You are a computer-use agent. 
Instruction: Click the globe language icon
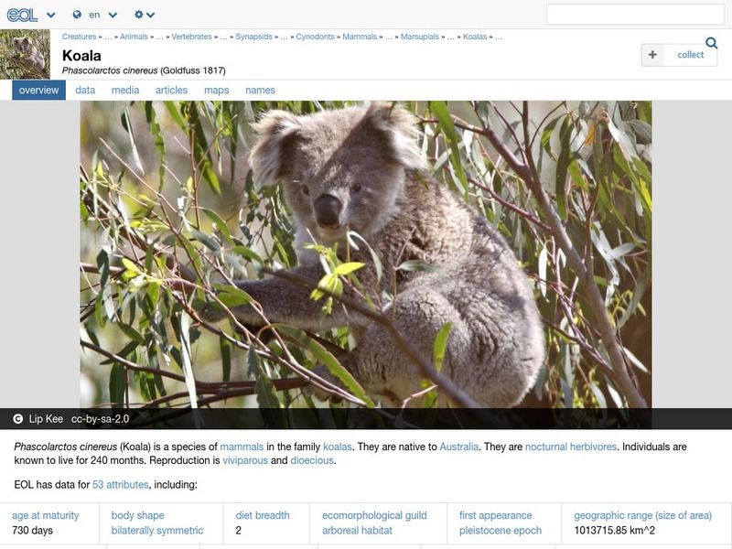click(77, 14)
